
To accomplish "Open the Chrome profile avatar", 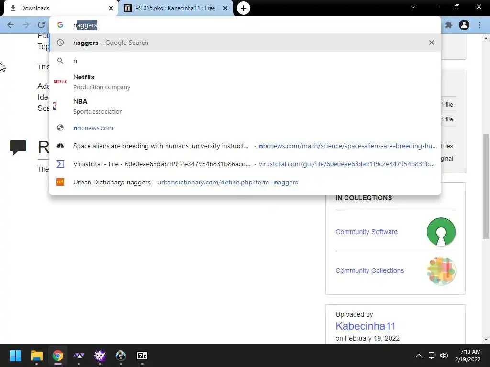I will (x=464, y=25).
